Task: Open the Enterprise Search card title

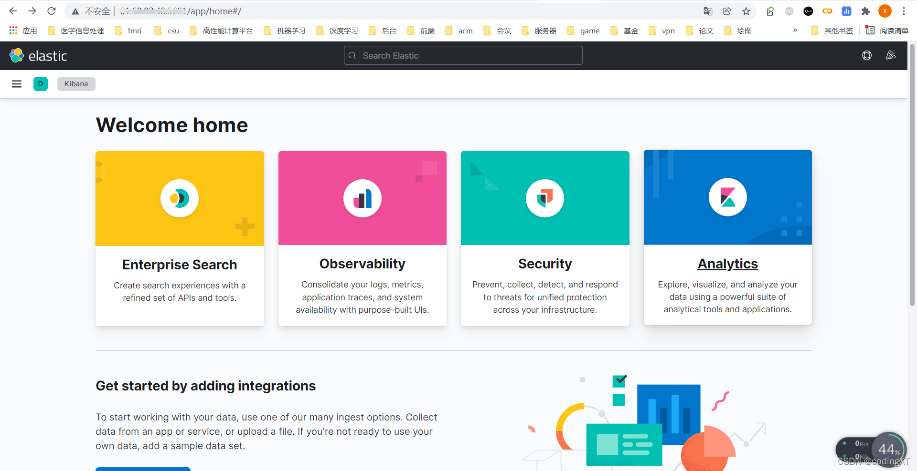Action: pos(180,265)
